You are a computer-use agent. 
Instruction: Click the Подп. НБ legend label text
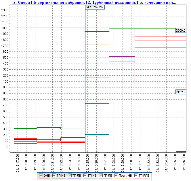(125, 176)
